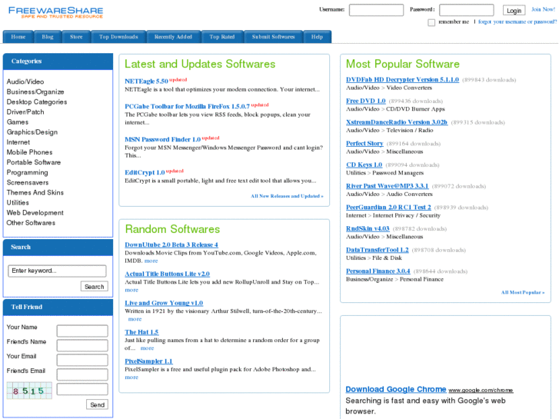Open The Hat 1.5 link
Image resolution: width=559 pixels, height=419 pixels.
[x=141, y=332]
